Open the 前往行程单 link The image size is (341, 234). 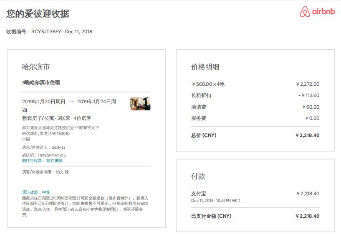32,161
